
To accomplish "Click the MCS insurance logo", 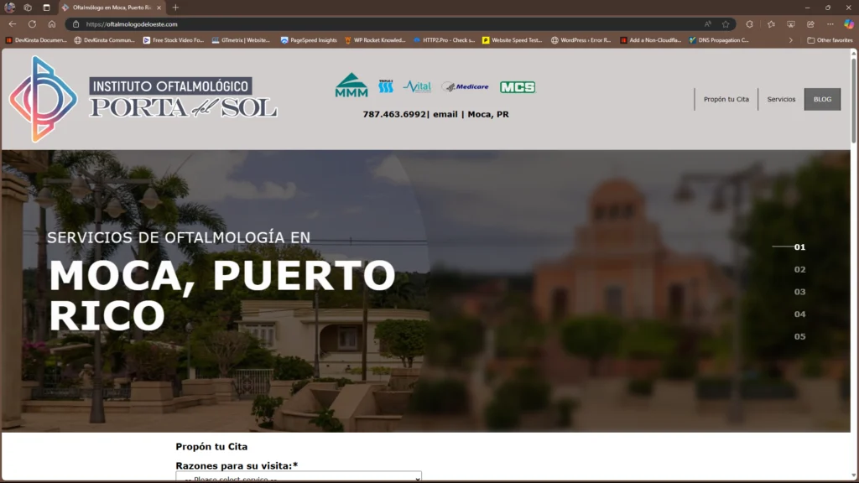I will pos(516,86).
